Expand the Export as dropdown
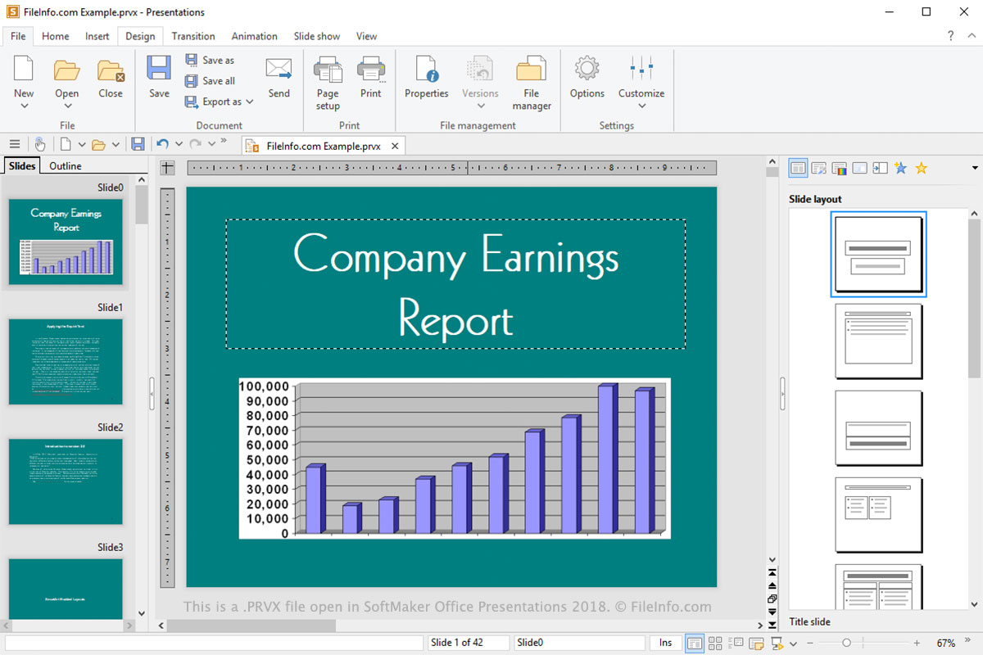The width and height of the screenshot is (983, 655). click(x=249, y=102)
